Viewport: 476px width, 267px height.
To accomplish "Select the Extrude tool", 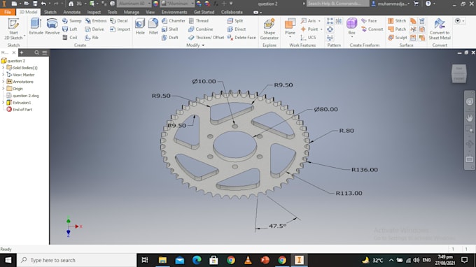I will [36, 26].
